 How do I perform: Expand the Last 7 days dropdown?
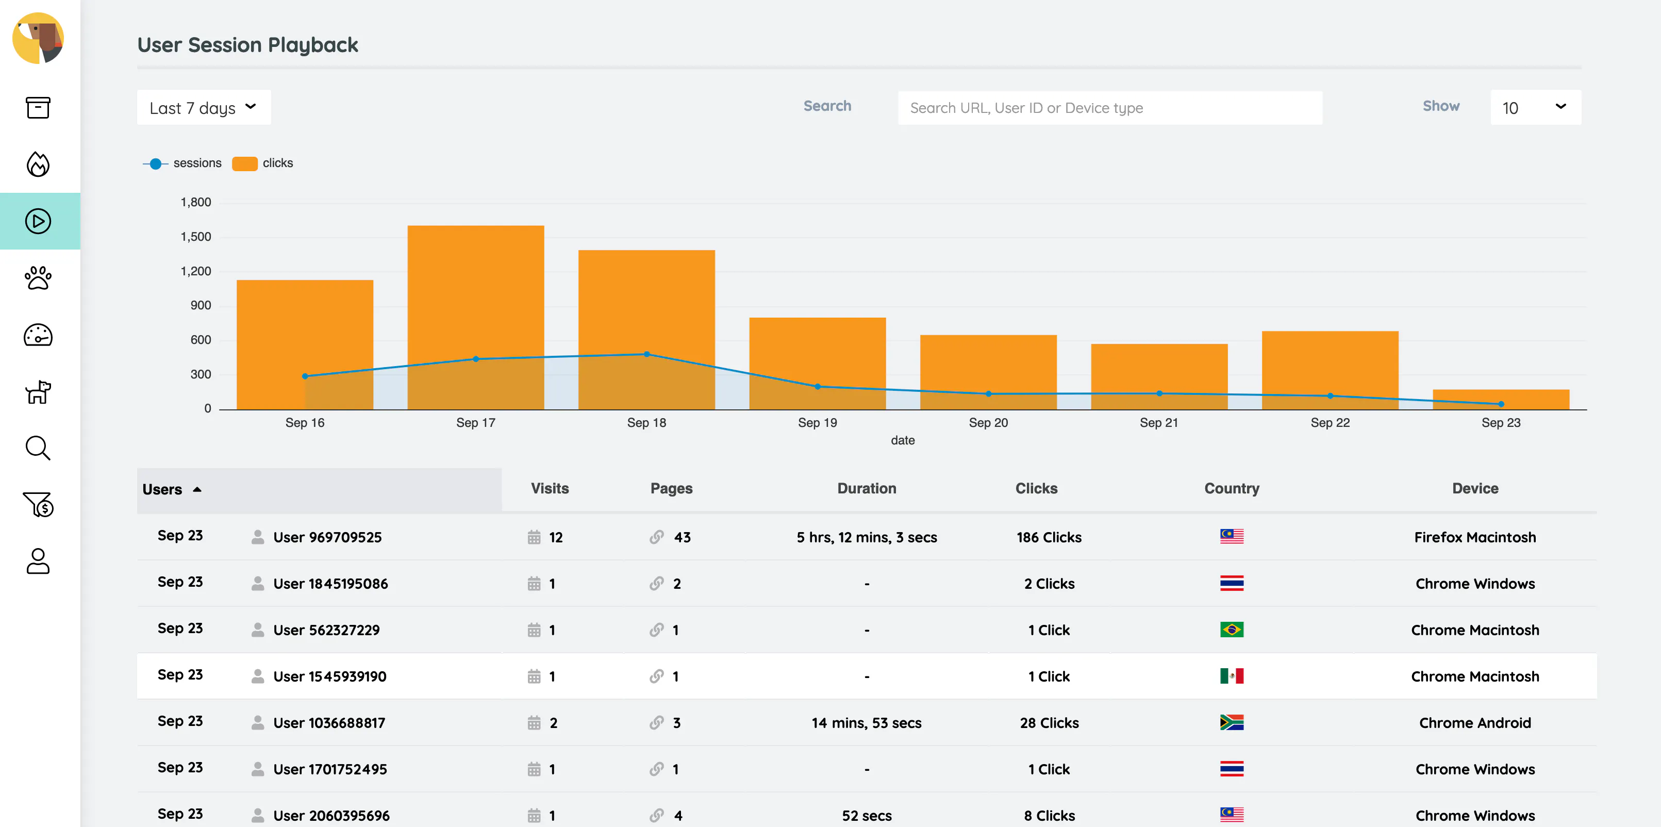click(204, 107)
